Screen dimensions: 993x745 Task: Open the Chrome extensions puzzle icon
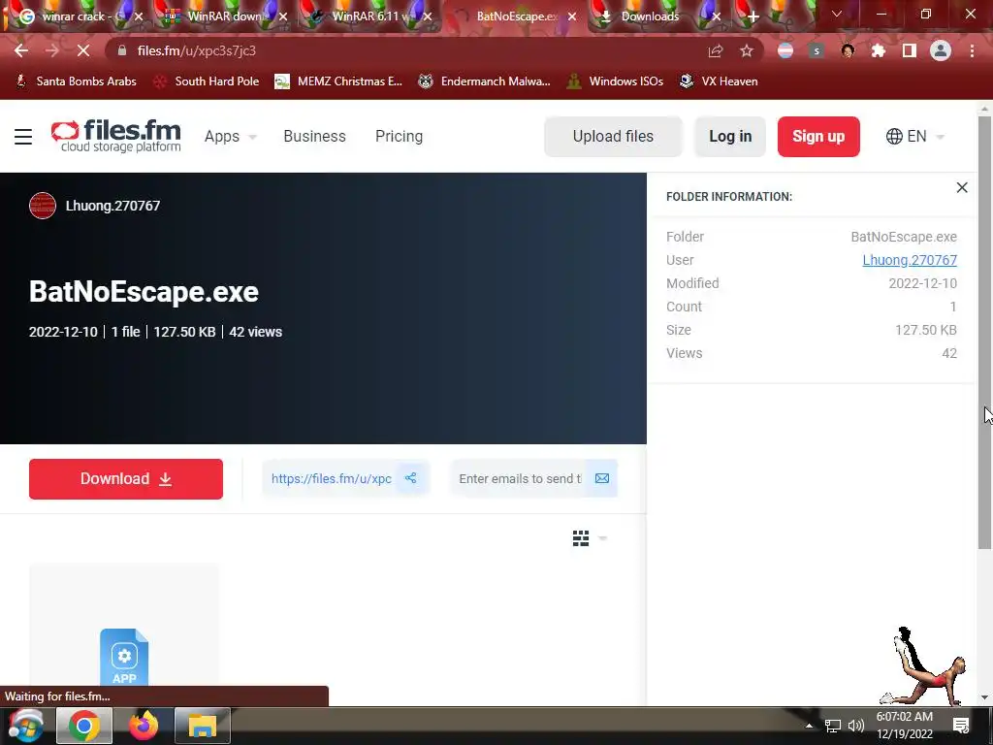(879, 50)
